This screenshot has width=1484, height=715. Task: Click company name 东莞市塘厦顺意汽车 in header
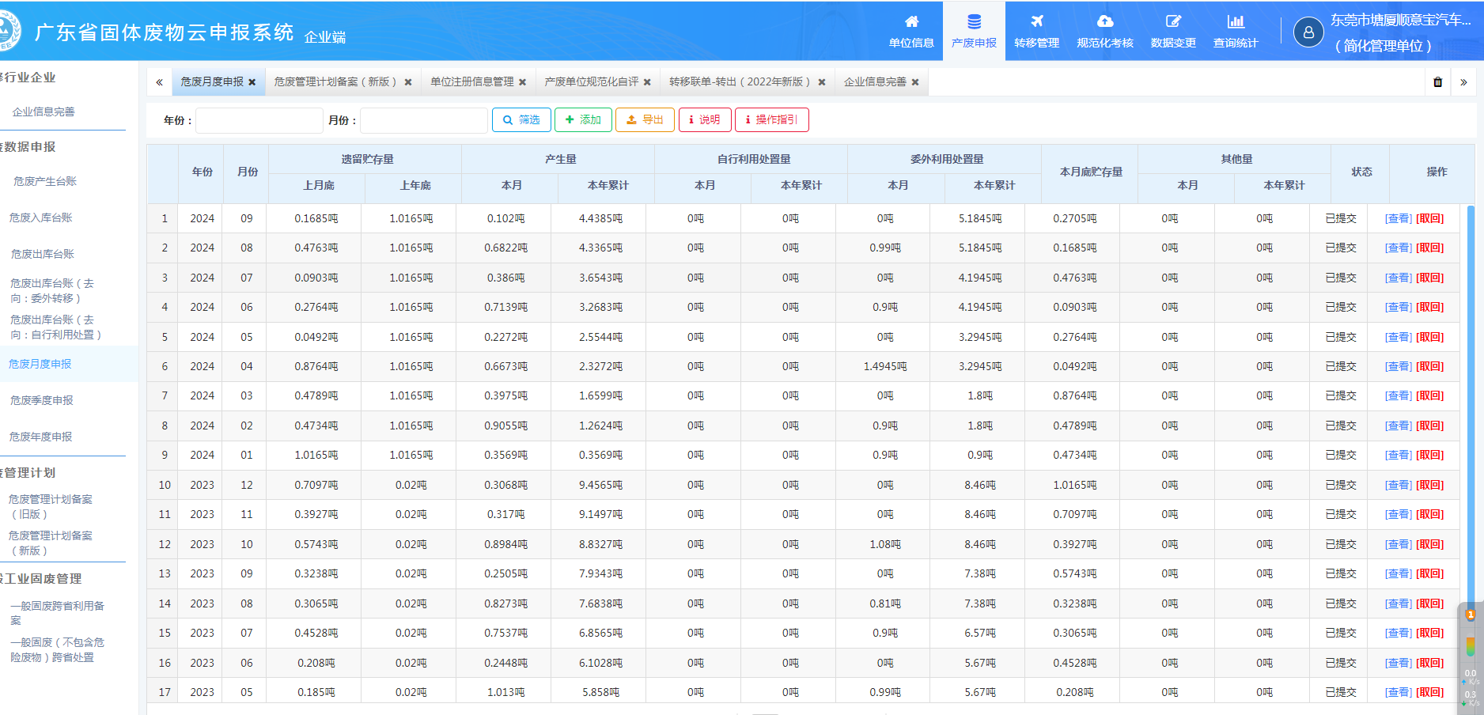tap(1400, 21)
